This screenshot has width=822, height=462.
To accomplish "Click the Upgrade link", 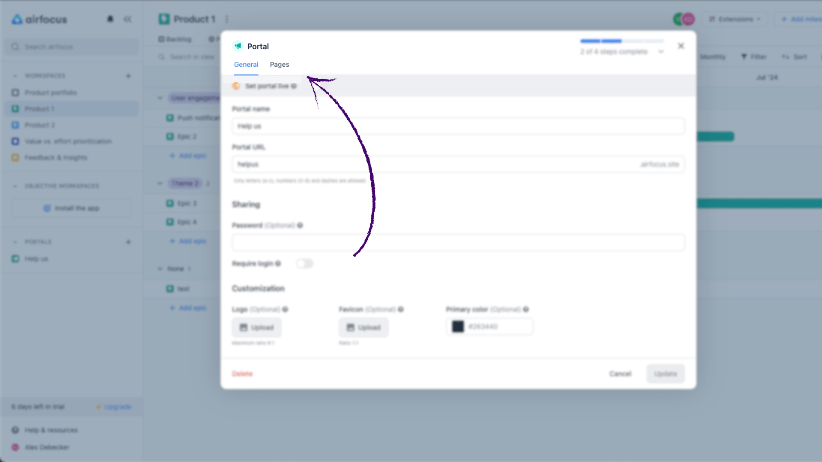I will [x=114, y=407].
